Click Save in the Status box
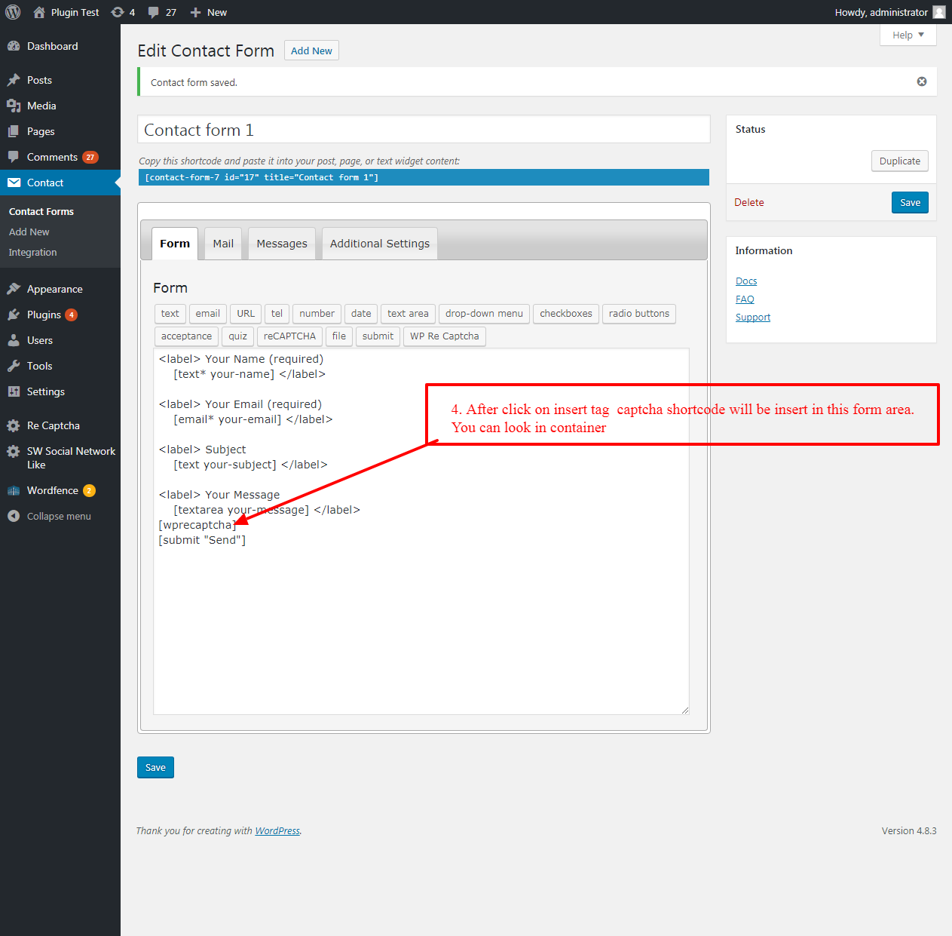Screen dimensions: 952x936 [910, 202]
